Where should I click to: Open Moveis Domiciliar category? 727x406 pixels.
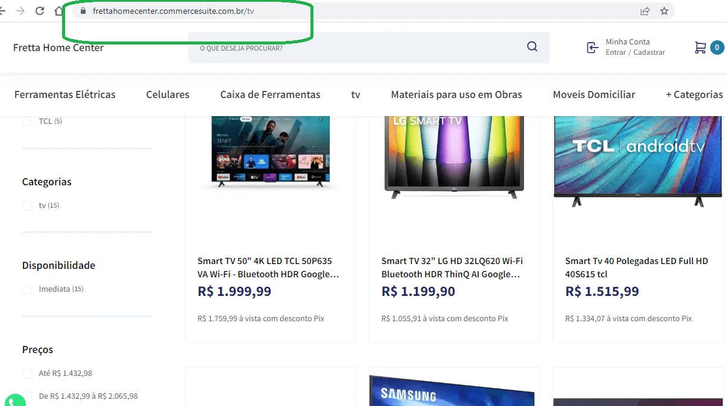click(x=594, y=94)
